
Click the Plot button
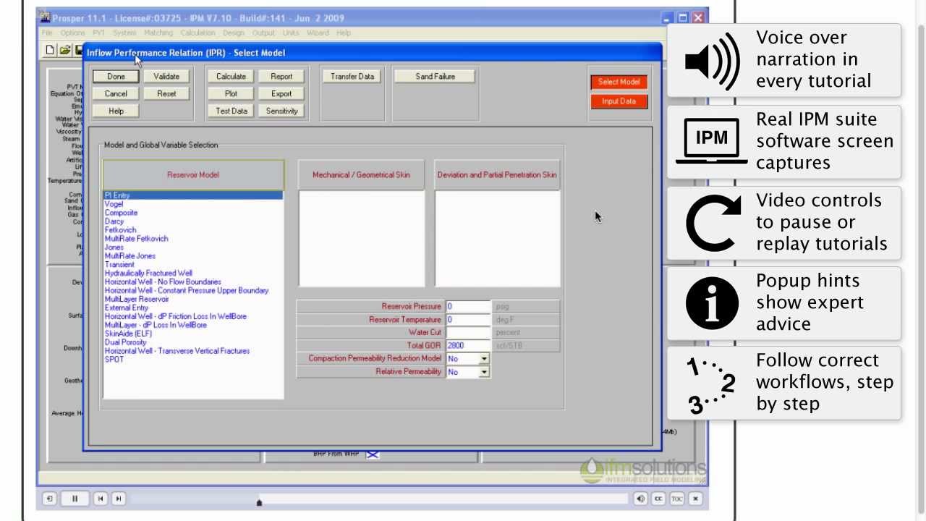pos(231,93)
